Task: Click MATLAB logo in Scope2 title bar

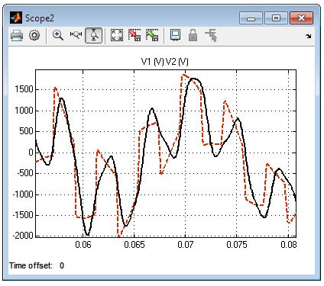Action: (16, 18)
